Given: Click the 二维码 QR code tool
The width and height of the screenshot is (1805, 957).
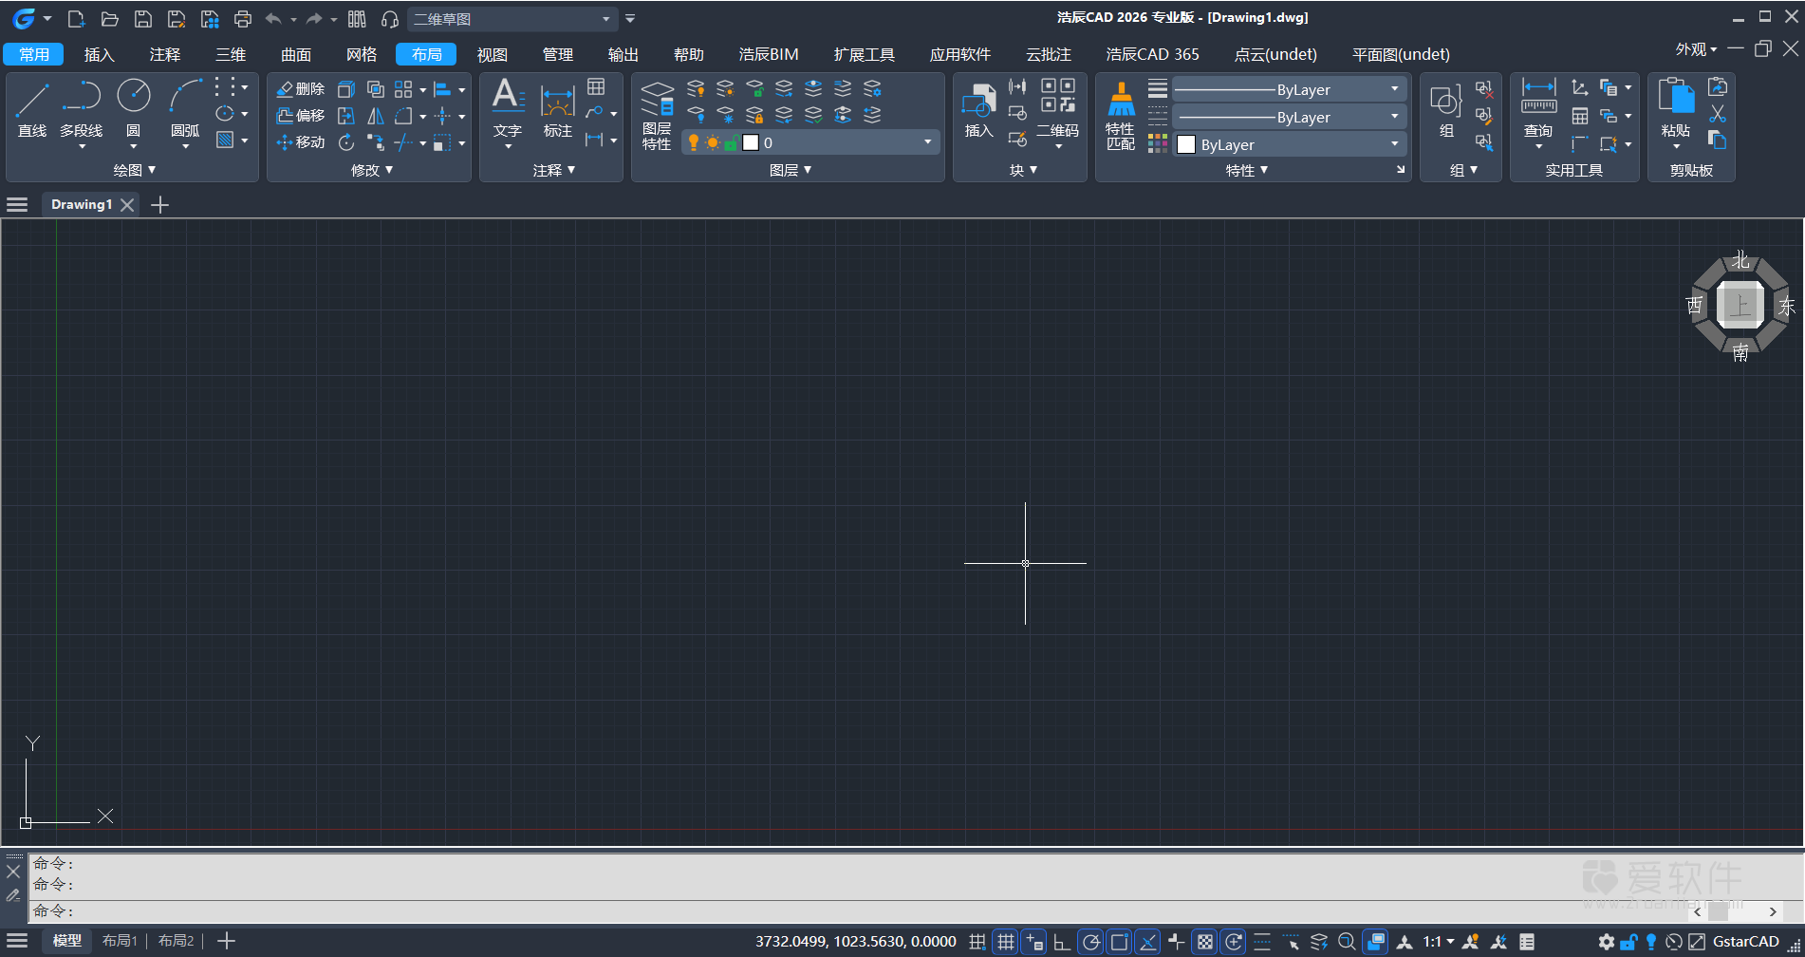Looking at the screenshot, I should [1057, 109].
